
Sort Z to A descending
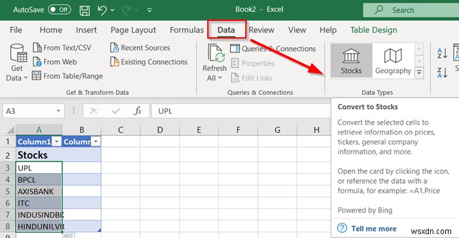click(x=442, y=73)
